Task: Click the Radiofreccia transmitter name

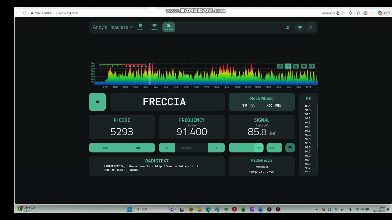Action: pos(262,160)
